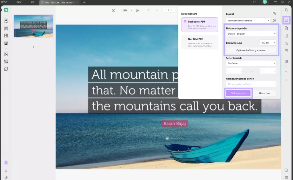This screenshot has width=293, height=180.
Task: Open the Protect PDF lock icon
Action: [x=286, y=36]
